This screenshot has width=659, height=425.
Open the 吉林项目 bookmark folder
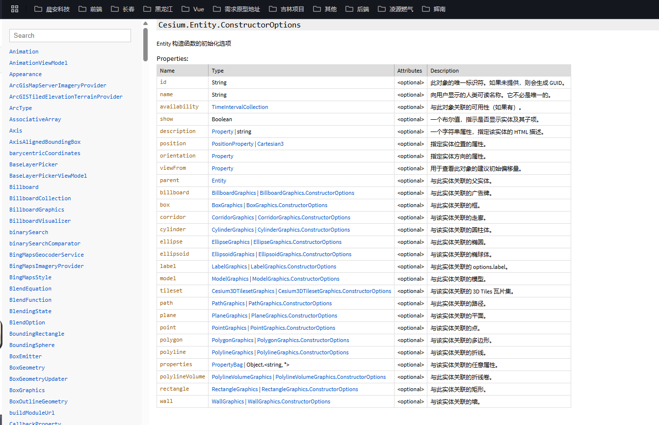[x=287, y=9]
